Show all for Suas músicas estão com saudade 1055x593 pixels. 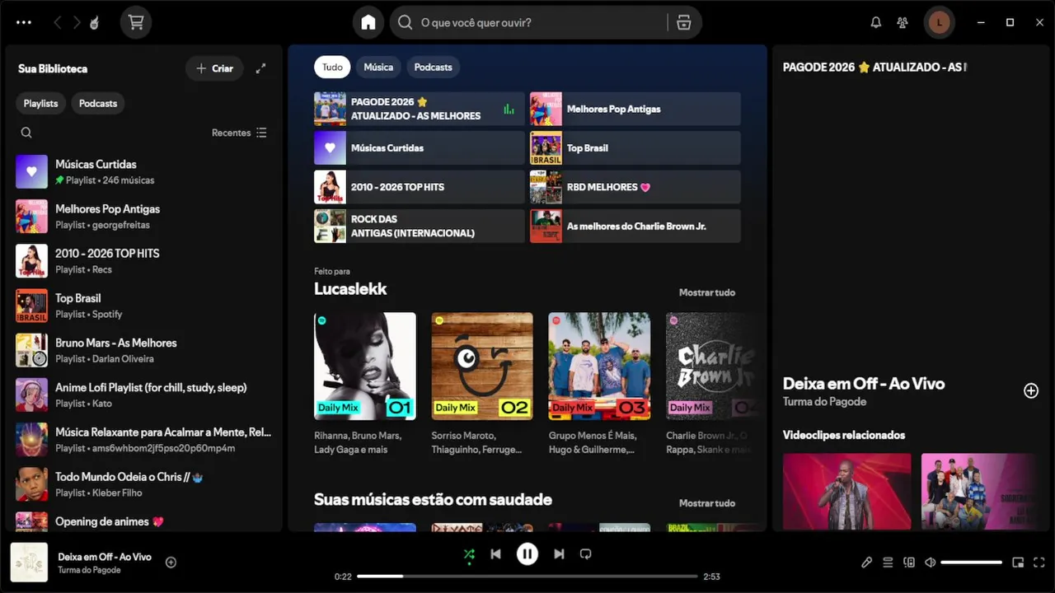[x=707, y=503]
